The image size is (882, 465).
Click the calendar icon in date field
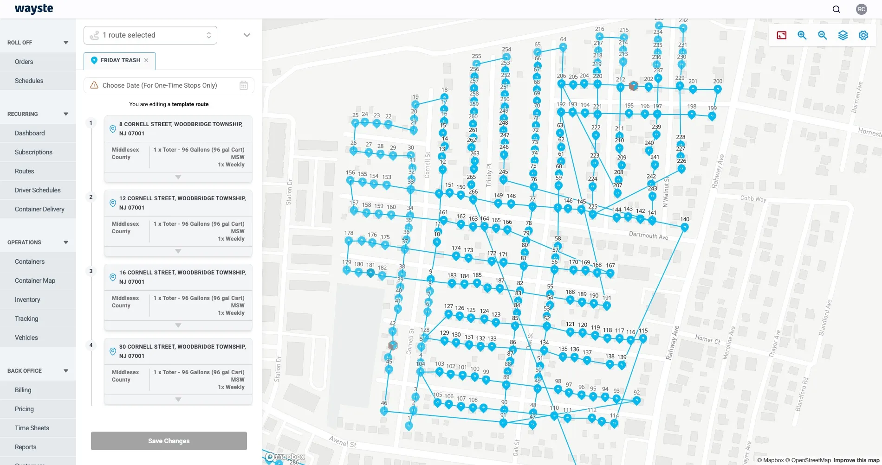click(x=244, y=85)
